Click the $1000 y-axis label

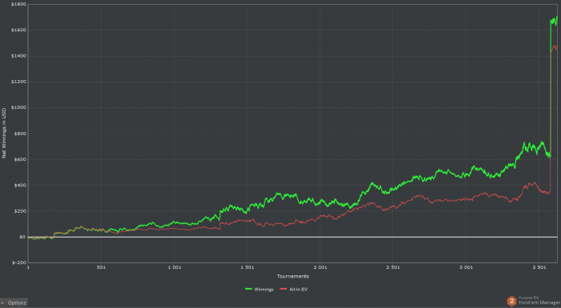[x=18, y=107]
